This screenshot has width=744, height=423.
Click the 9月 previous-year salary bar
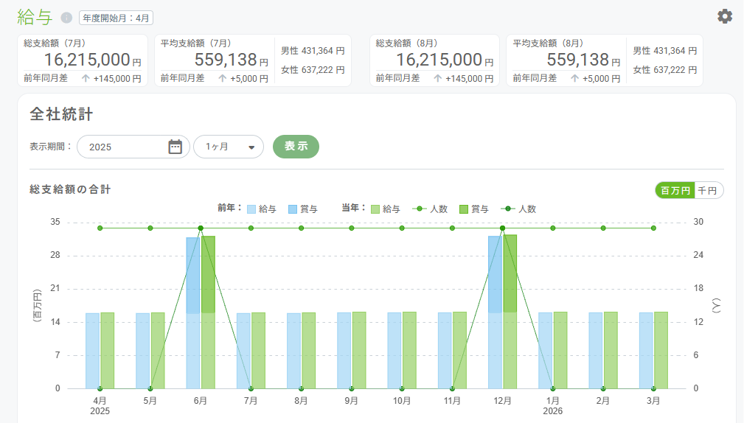(x=344, y=351)
